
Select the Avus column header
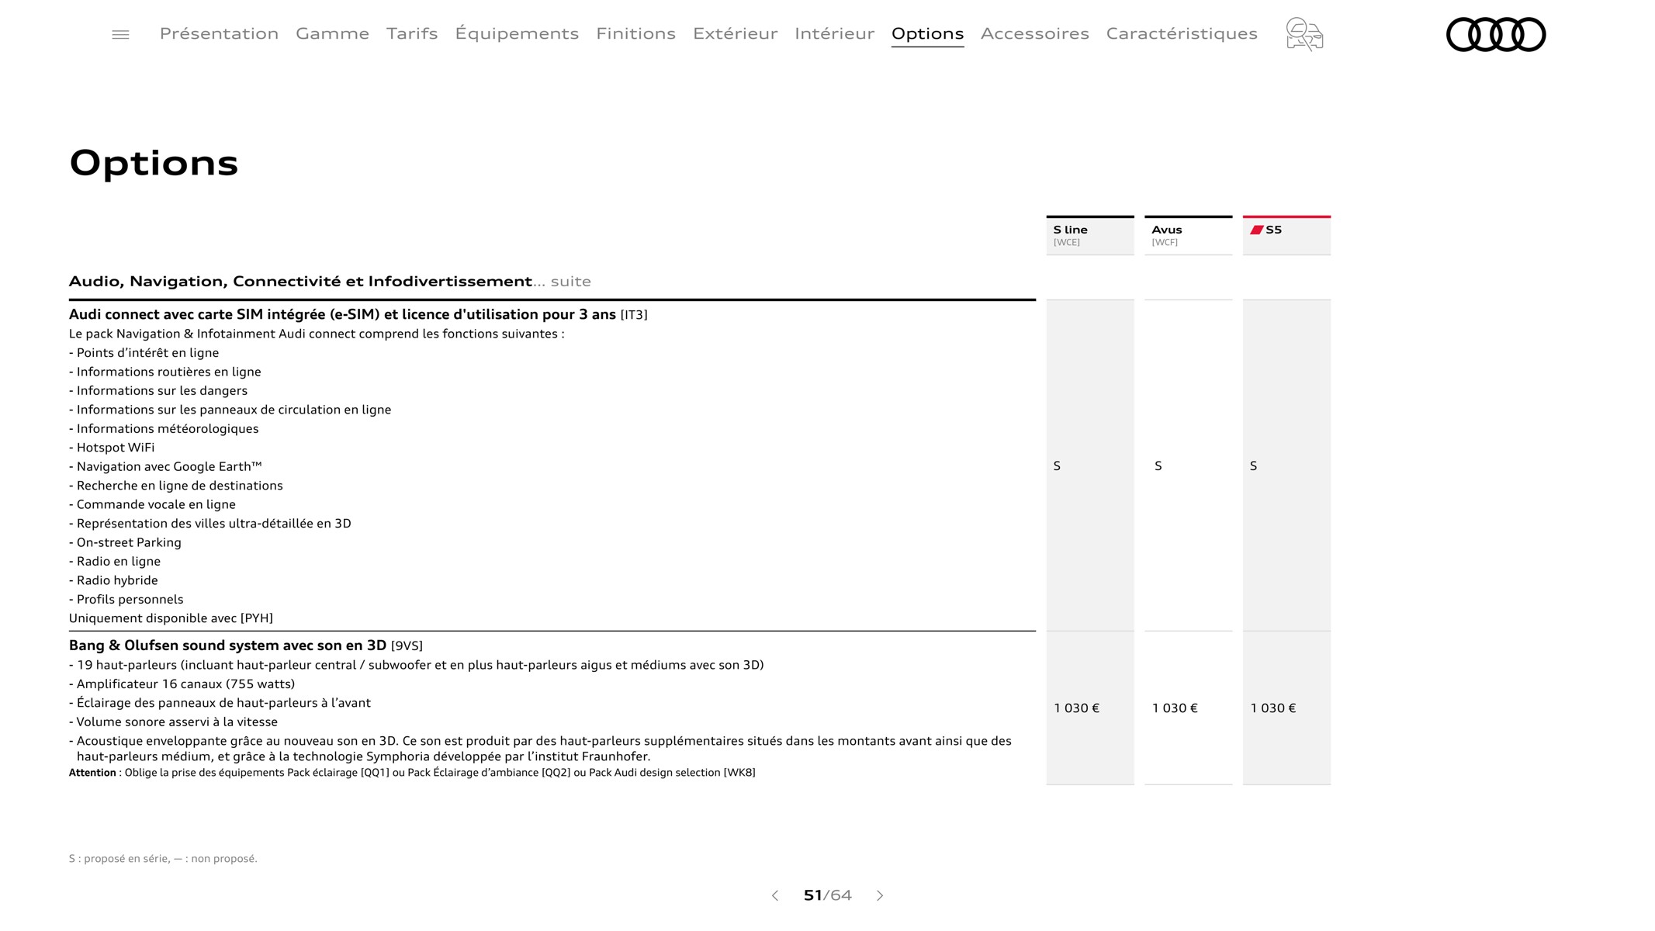pos(1188,235)
